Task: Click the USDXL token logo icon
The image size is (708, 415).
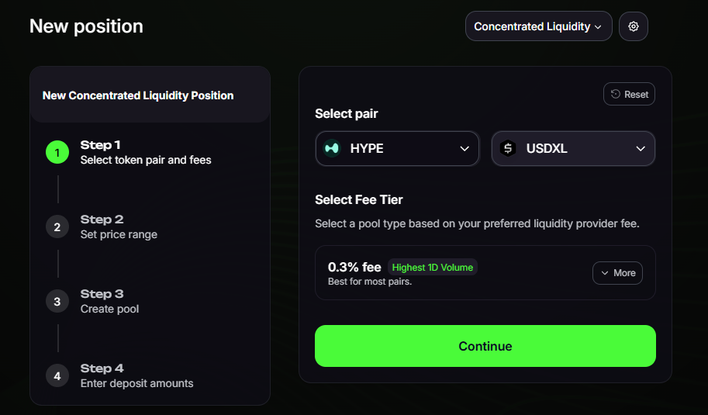Action: (x=508, y=148)
